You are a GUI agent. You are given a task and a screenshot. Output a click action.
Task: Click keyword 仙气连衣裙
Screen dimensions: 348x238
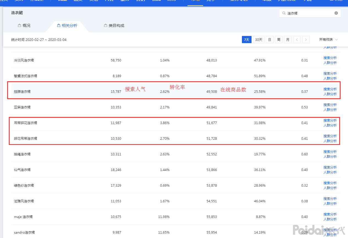click(x=22, y=170)
